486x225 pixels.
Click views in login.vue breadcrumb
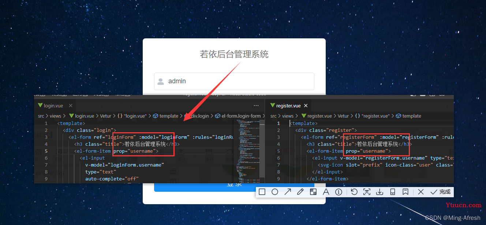coord(56,116)
